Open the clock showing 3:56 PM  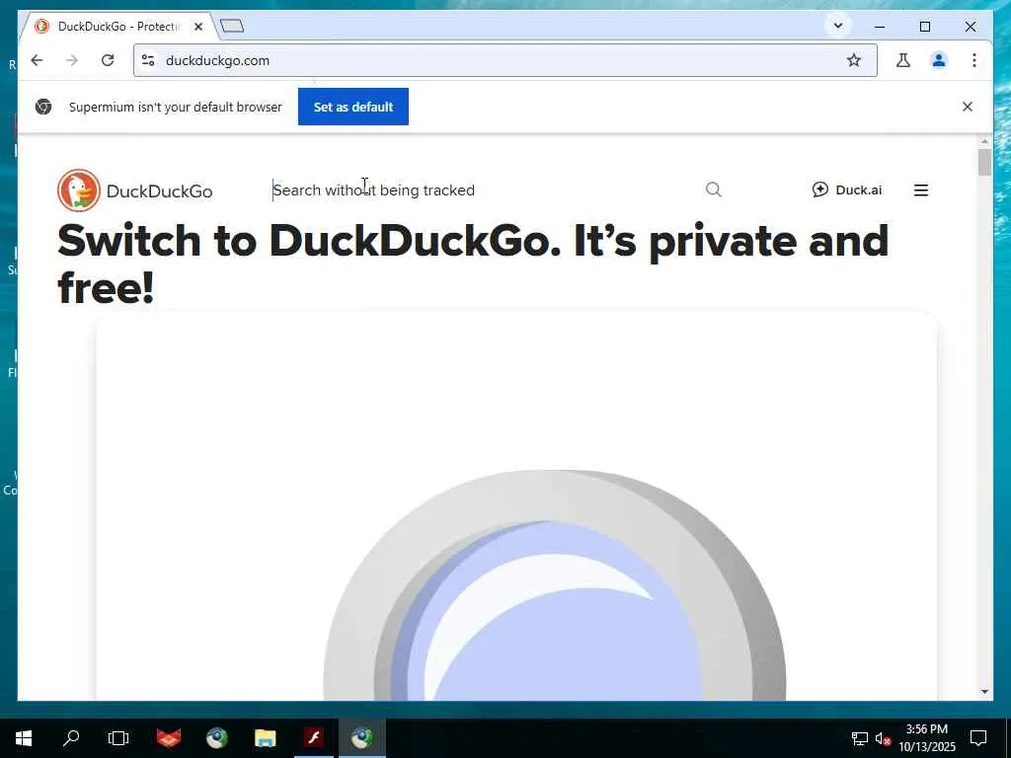[x=926, y=738]
